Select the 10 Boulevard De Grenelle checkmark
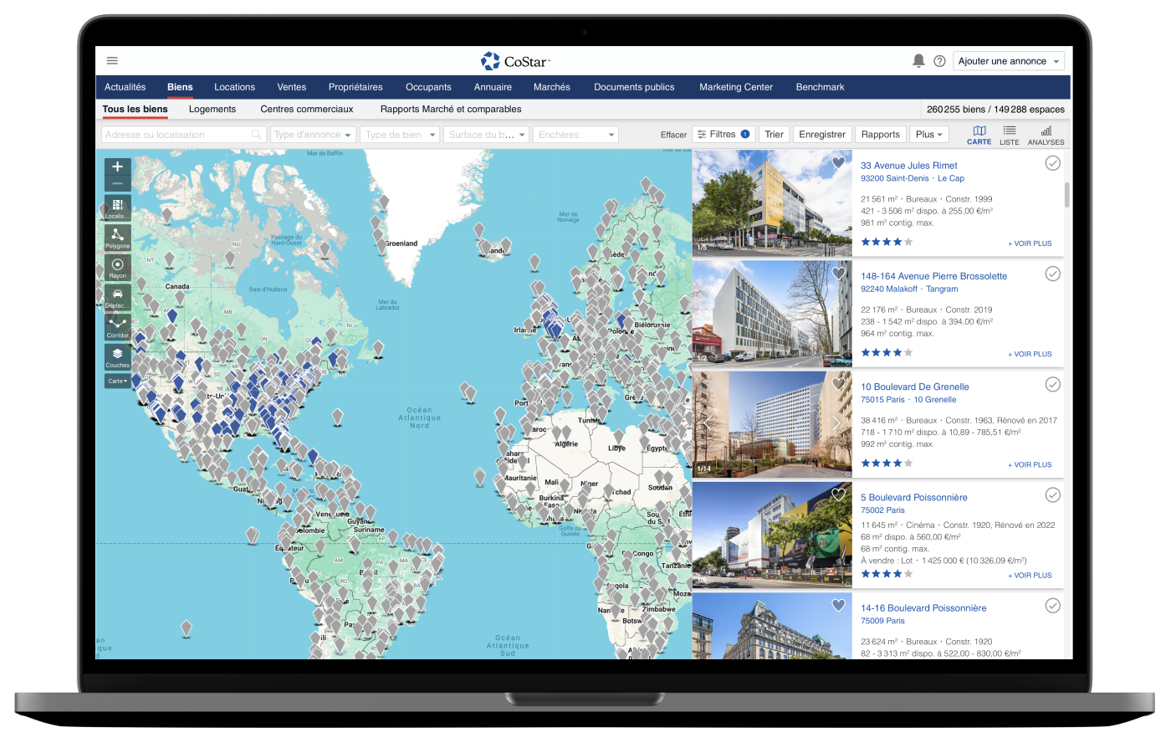Screen dimensions: 1171x748 coord(1052,384)
